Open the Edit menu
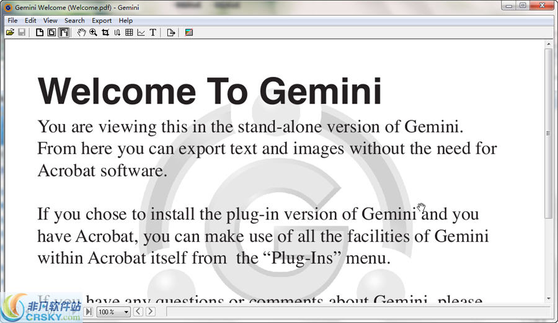 coord(30,20)
